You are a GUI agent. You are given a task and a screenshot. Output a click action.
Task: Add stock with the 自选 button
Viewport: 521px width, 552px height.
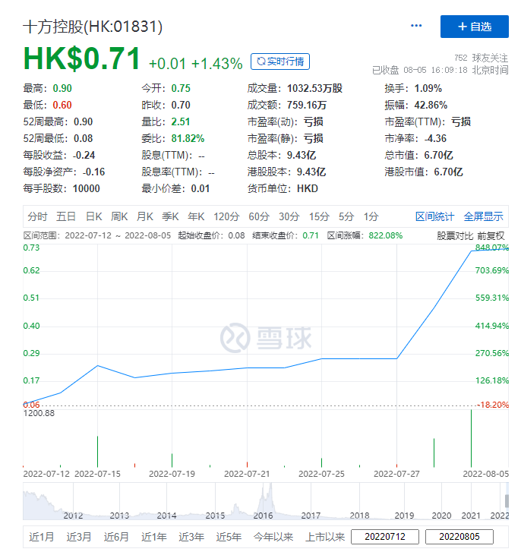coord(474,27)
